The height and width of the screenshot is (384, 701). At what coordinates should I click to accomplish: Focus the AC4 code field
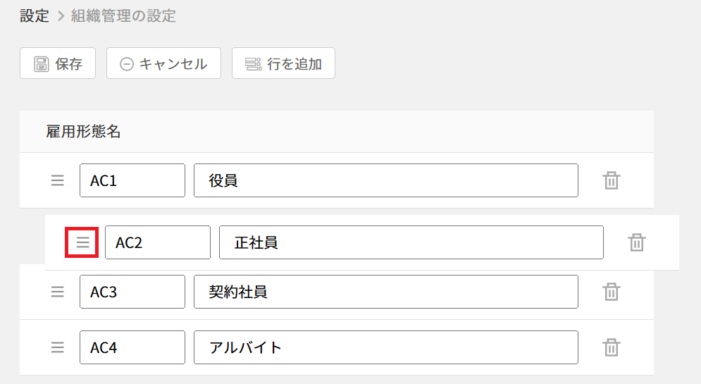(132, 347)
